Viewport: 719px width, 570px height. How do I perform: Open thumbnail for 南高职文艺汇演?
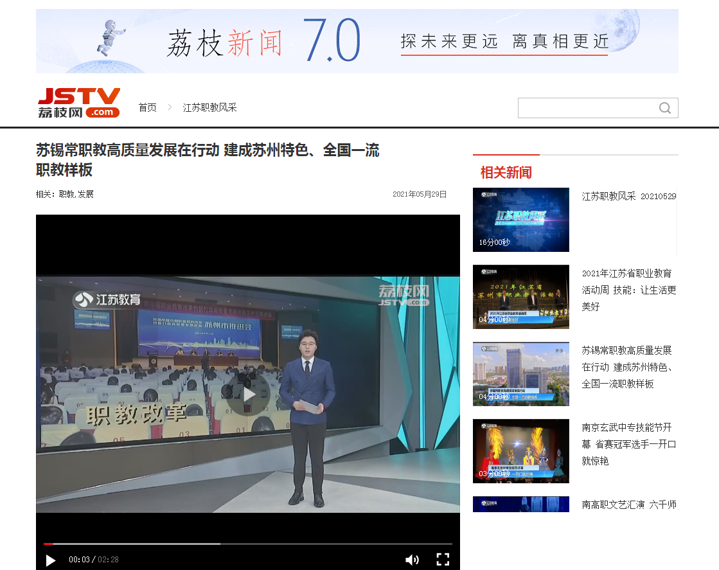pos(521,504)
